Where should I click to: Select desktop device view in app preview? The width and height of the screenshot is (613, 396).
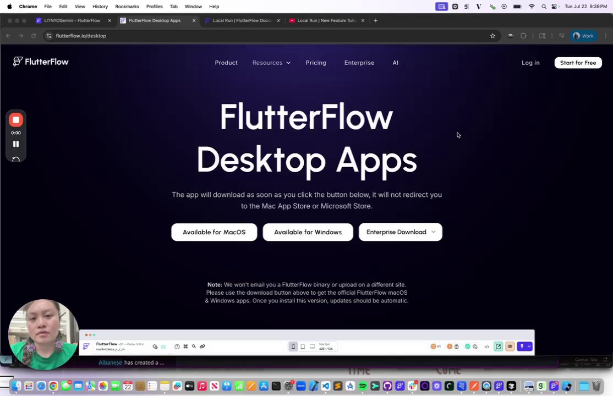312,346
